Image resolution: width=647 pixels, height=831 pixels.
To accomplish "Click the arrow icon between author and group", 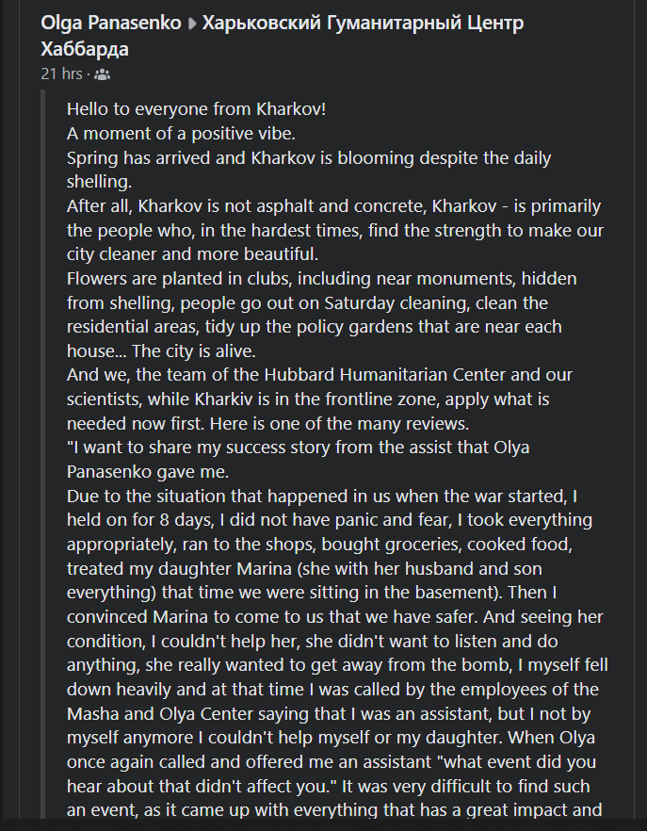I will [194, 24].
